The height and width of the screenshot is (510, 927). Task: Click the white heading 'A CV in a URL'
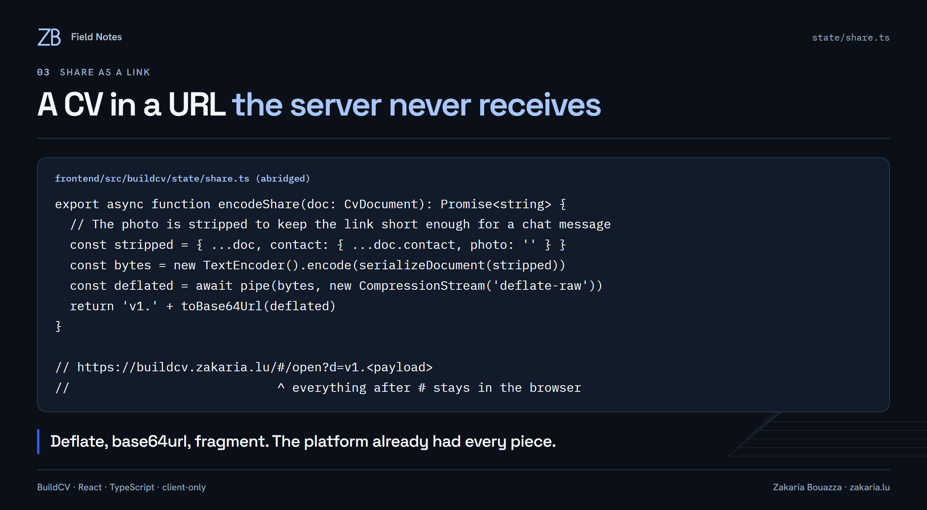(131, 104)
